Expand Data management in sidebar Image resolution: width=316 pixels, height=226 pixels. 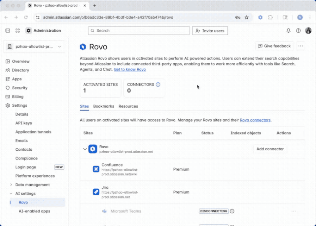coord(11,185)
